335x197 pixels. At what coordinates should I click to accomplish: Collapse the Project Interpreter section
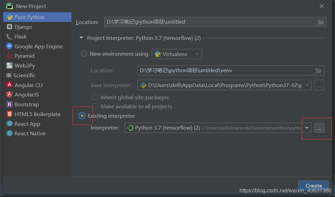pos(81,38)
